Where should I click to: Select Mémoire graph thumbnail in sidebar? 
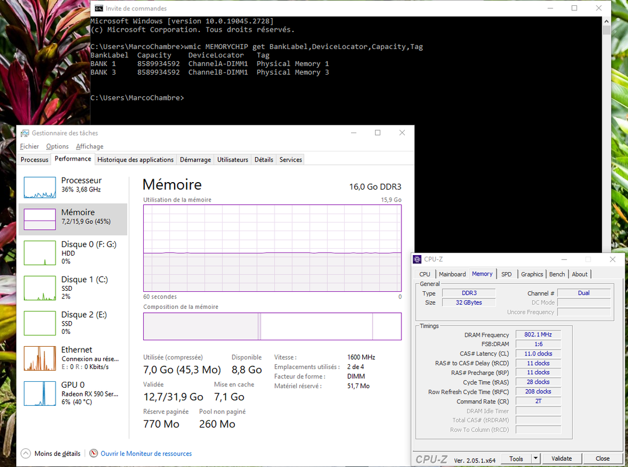40,219
